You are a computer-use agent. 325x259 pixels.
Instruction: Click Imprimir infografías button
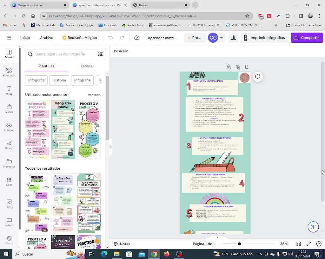coord(264,38)
